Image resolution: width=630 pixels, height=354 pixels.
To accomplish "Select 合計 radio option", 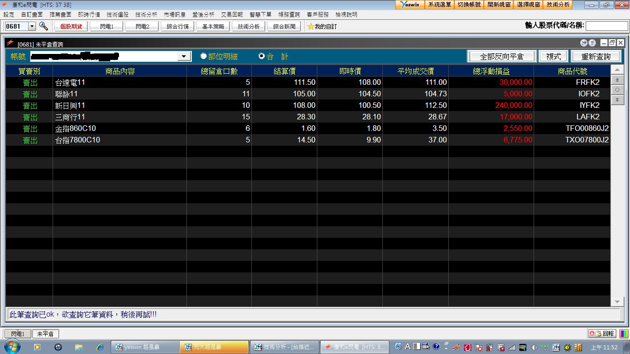I will tap(262, 56).
